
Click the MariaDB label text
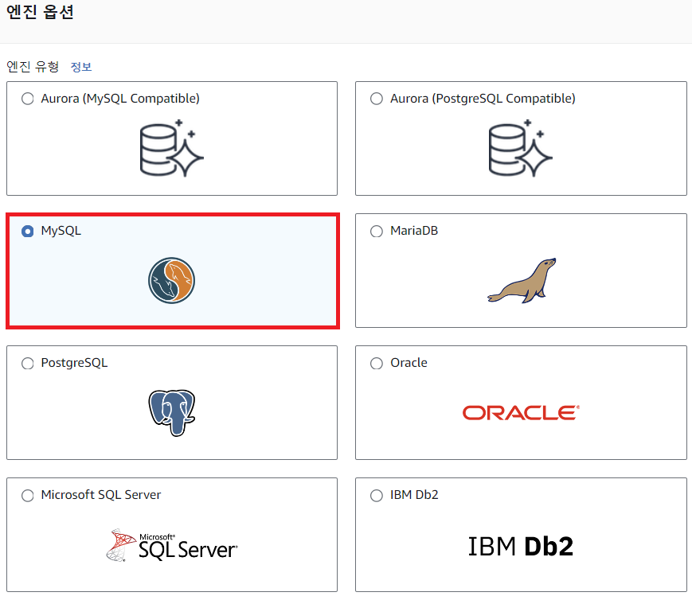[x=414, y=231]
